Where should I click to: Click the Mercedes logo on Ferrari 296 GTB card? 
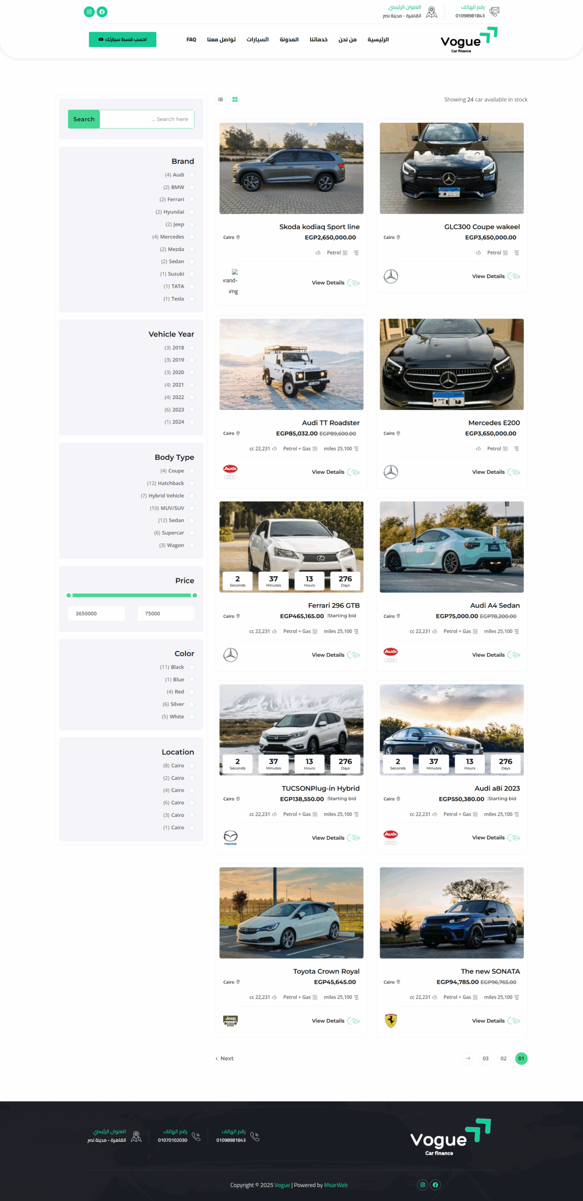231,655
